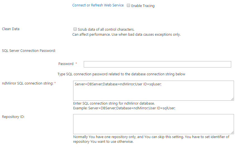
Task: Click the red asterisk beside Password
Action: click(76, 64)
